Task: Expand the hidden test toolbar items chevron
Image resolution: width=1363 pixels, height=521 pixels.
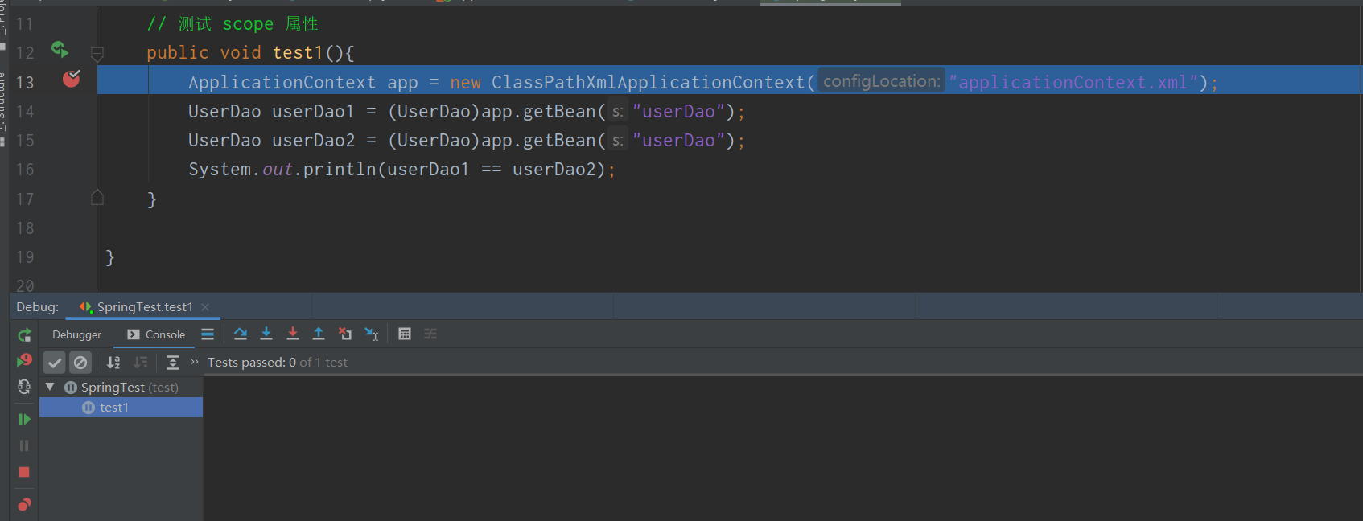Action: click(x=195, y=362)
